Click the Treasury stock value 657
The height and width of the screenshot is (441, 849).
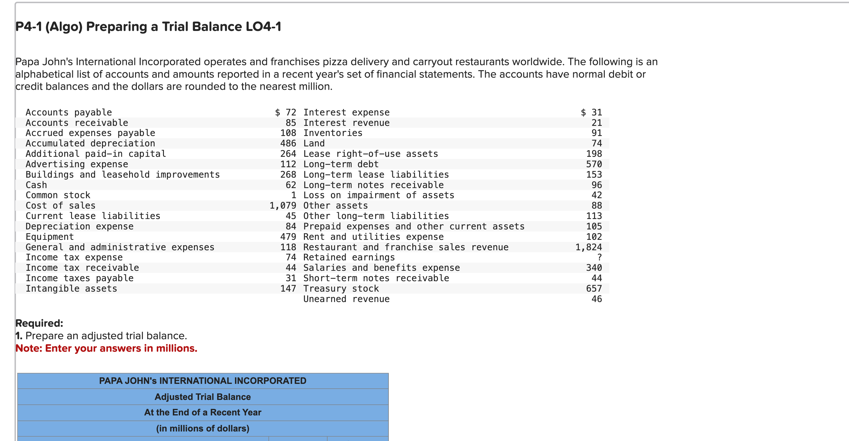point(595,288)
